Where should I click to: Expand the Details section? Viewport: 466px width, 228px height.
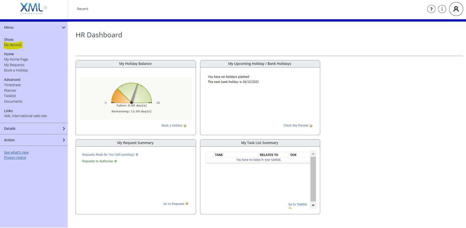pyautogui.click(x=34, y=129)
